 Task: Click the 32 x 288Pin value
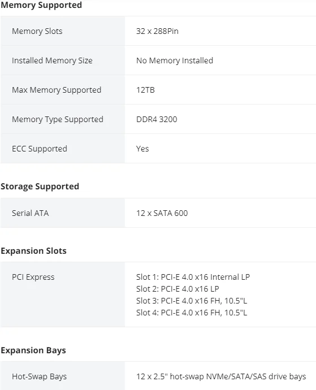click(157, 31)
